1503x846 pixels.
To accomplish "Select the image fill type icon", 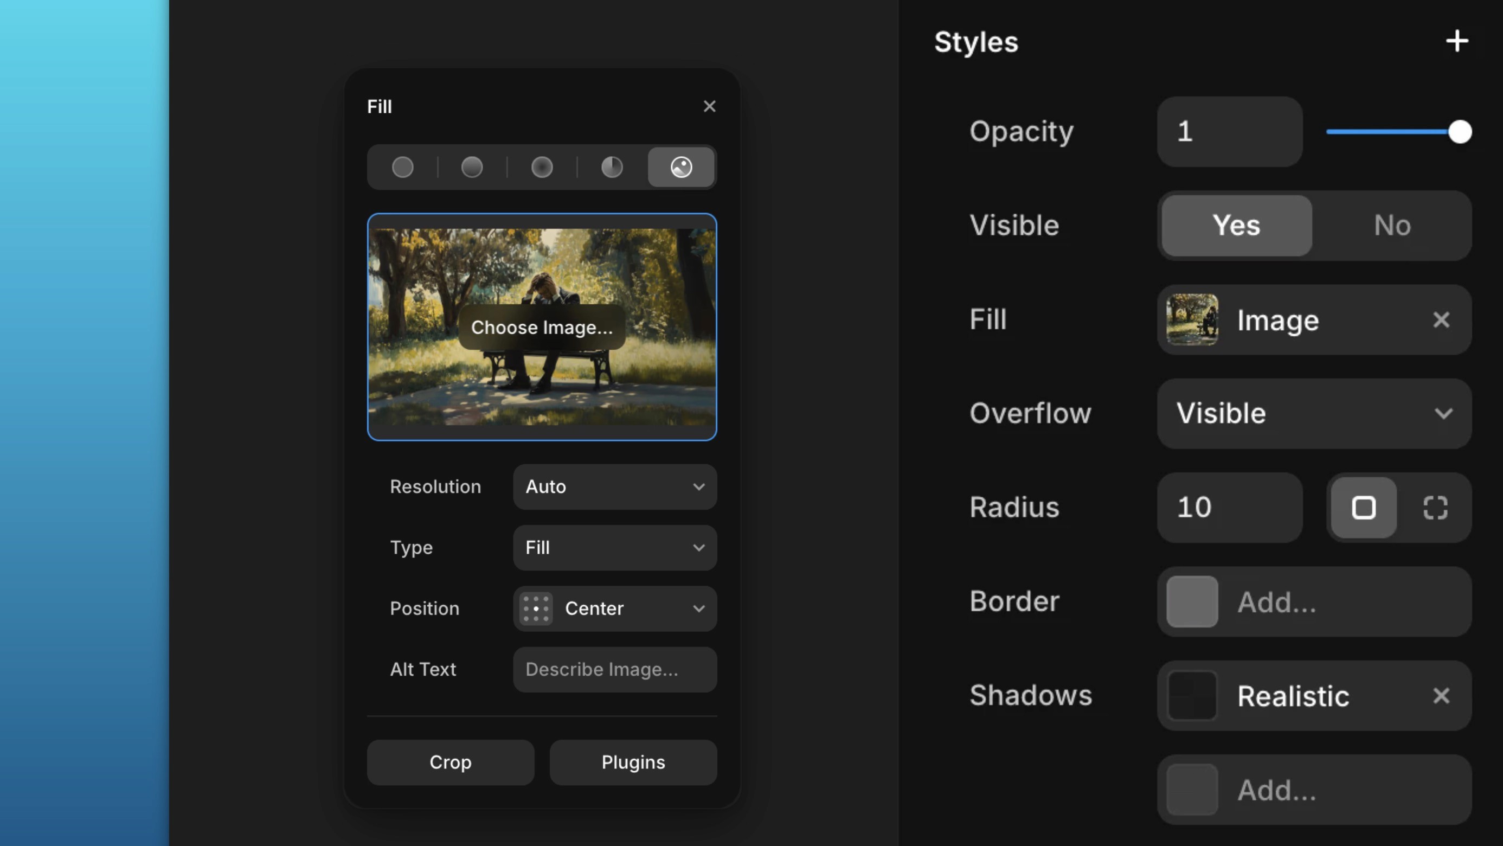I will click(681, 168).
